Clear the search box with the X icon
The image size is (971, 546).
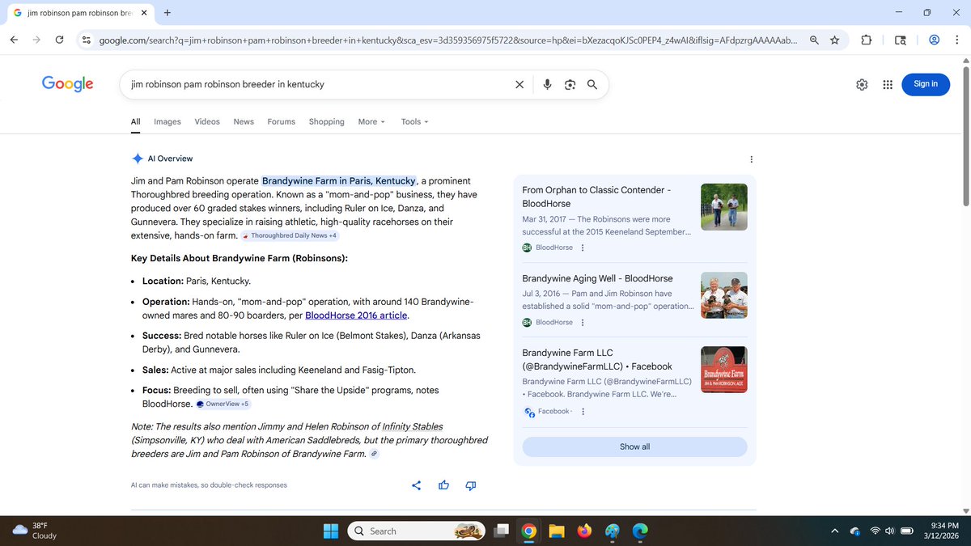coord(519,84)
